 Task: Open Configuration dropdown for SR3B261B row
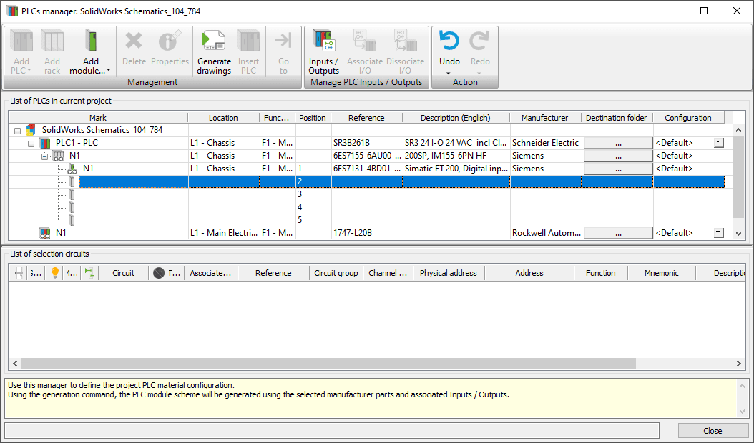click(x=718, y=143)
